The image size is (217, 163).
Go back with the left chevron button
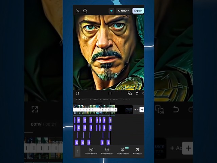(x=78, y=151)
